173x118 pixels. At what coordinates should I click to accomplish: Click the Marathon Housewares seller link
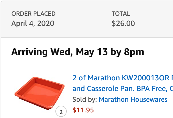[x=133, y=99]
